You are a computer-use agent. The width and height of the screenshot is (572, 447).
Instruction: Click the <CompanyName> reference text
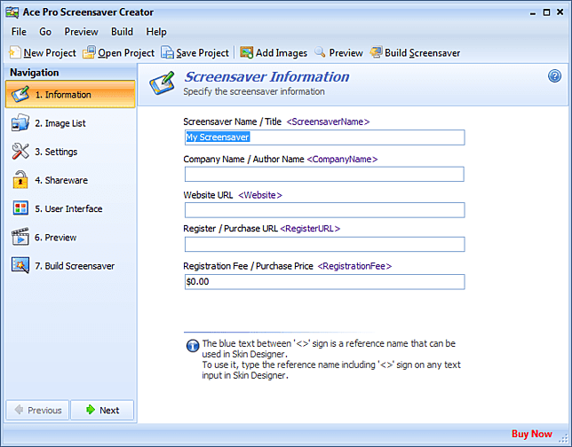pos(342,160)
